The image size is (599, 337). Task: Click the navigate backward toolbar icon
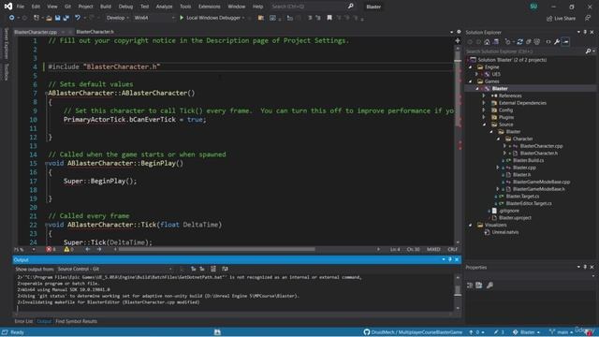pyautogui.click(x=12, y=18)
